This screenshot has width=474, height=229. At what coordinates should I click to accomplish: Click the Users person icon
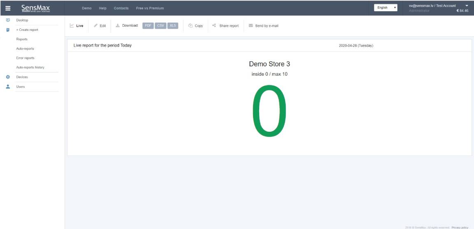point(8,86)
